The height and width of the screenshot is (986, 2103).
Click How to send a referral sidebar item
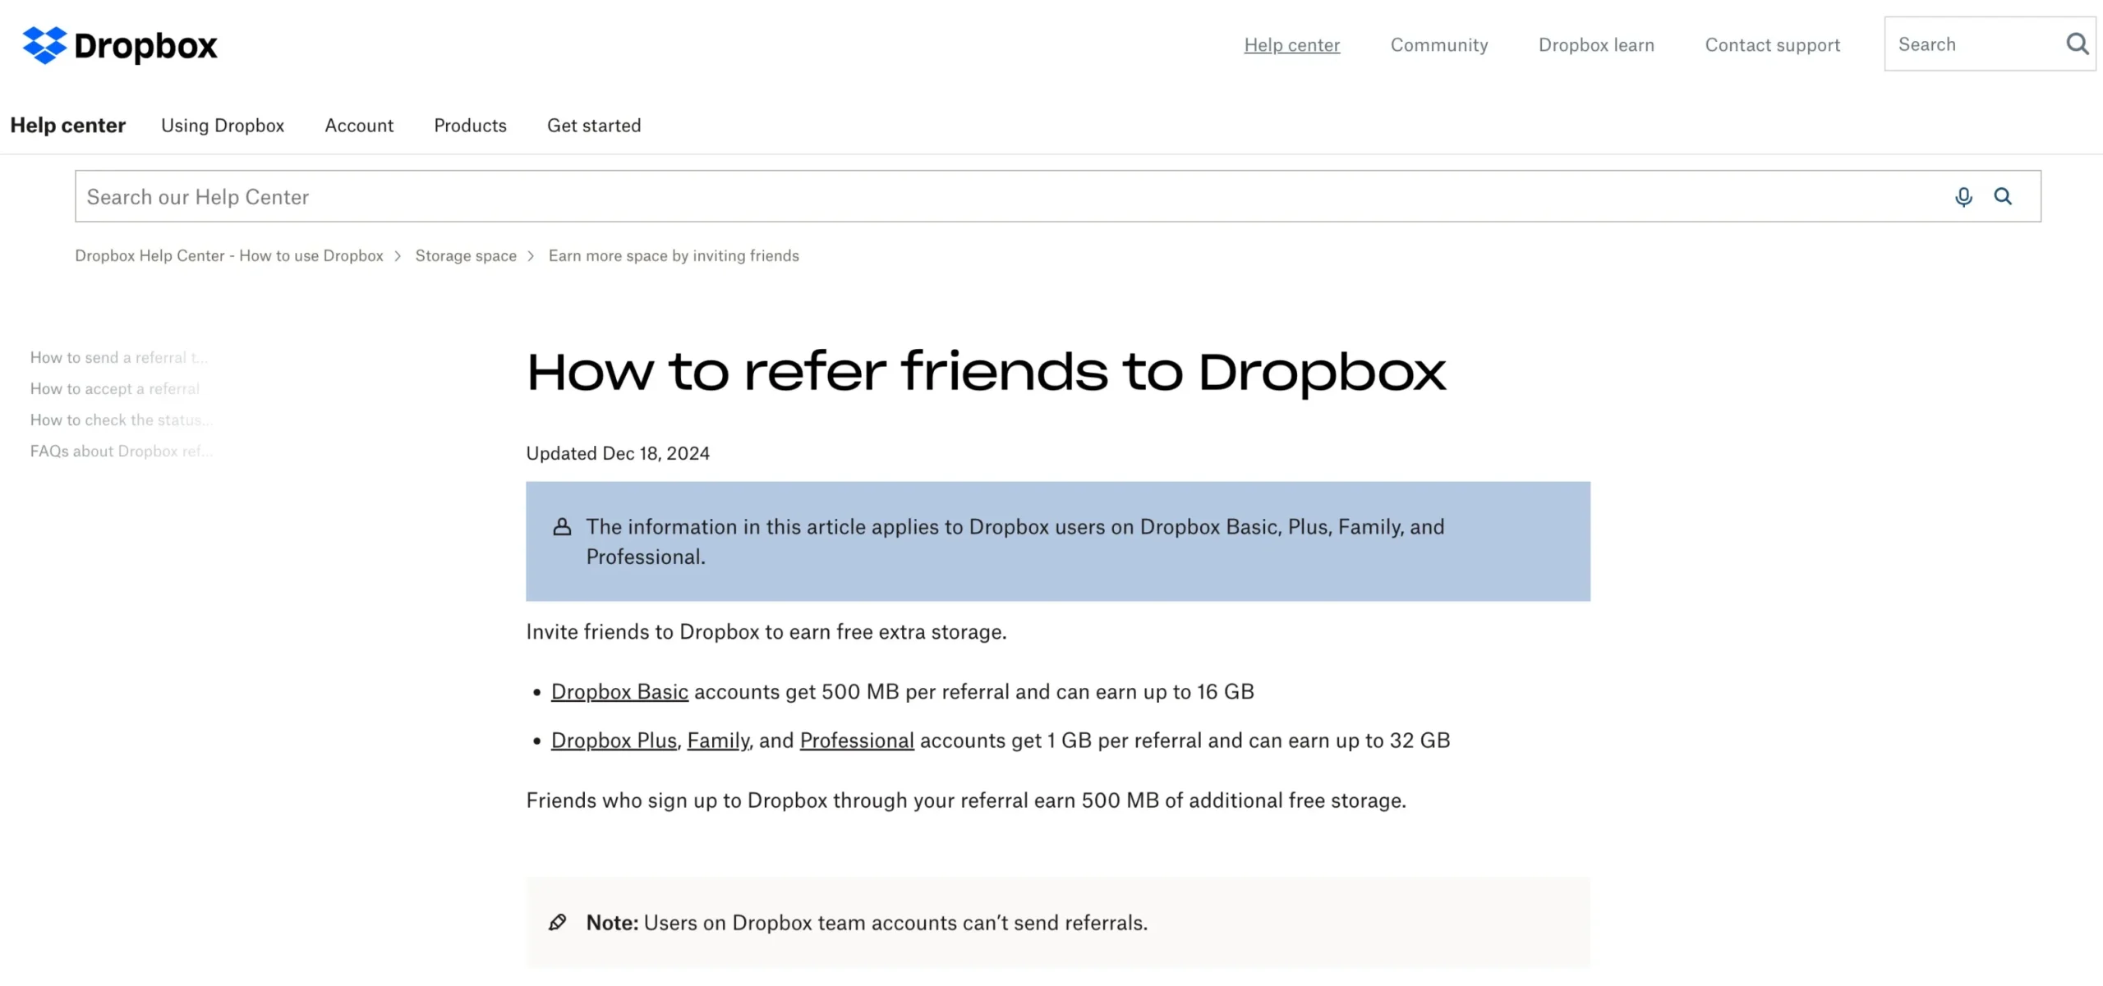click(117, 356)
